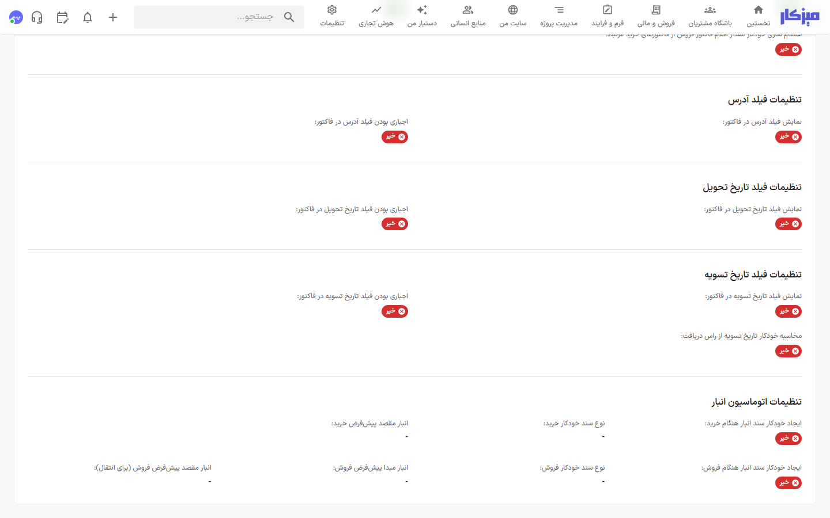Toggle نمایش فیلد تاریخ تسویه در فاکتور
The height and width of the screenshot is (518, 830).
[x=788, y=311]
